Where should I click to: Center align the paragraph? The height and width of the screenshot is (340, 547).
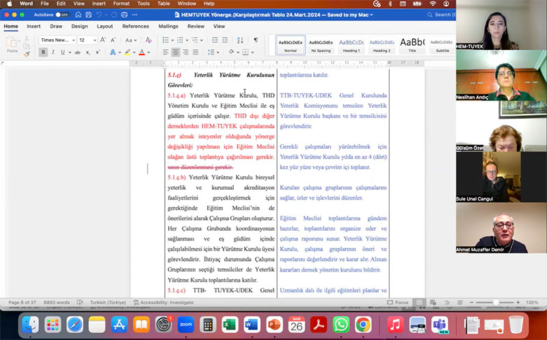176,52
